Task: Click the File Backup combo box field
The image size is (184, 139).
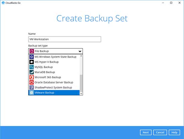Action: point(56,51)
